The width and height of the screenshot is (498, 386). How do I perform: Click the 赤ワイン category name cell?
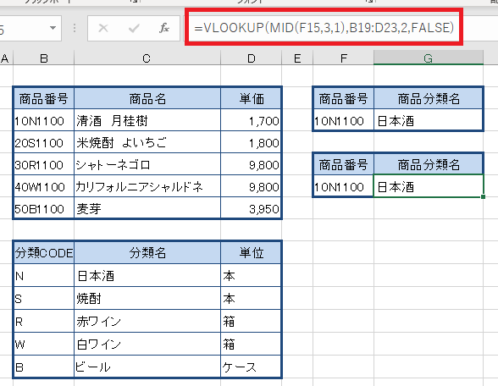147,322
